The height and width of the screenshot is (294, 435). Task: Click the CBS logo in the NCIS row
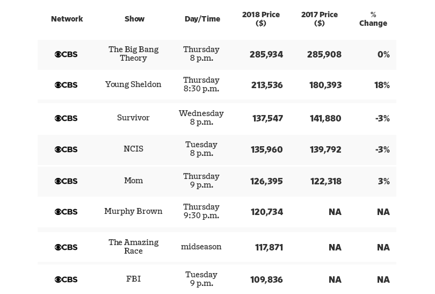point(66,149)
